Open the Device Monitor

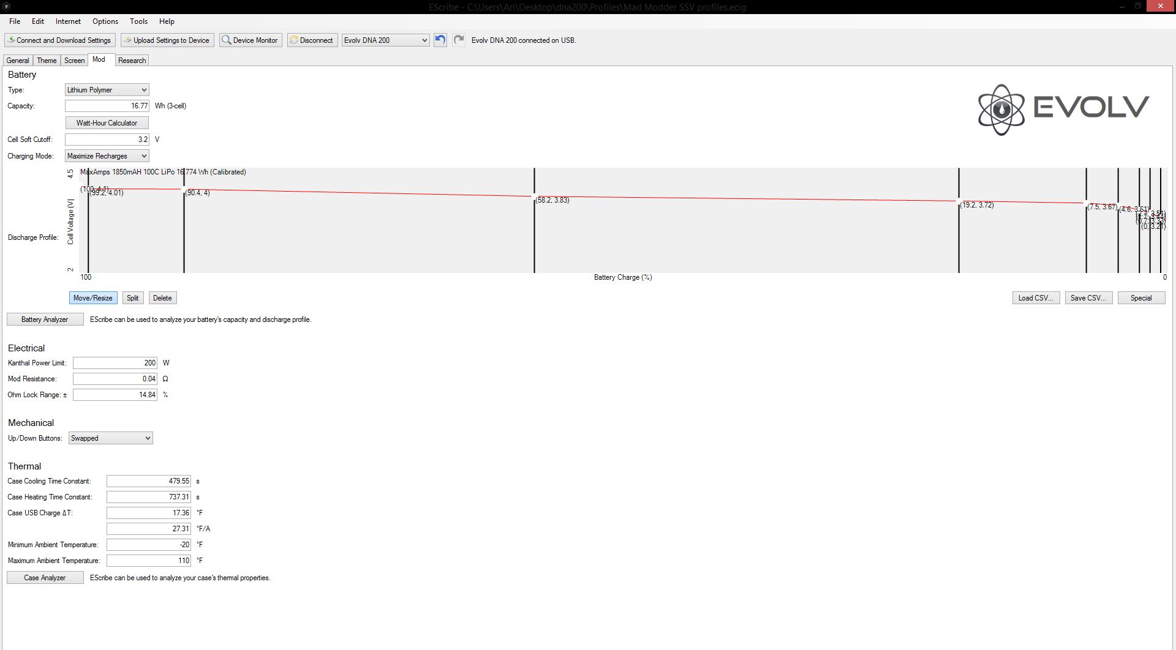click(x=251, y=40)
